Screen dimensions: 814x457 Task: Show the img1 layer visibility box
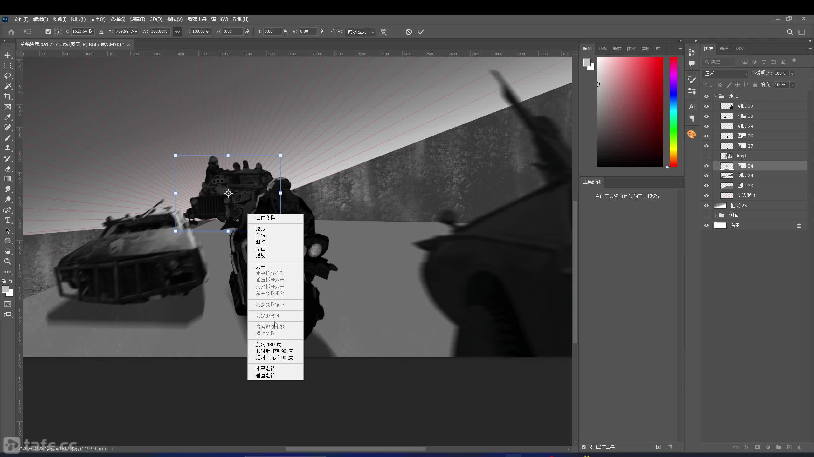[707, 156]
